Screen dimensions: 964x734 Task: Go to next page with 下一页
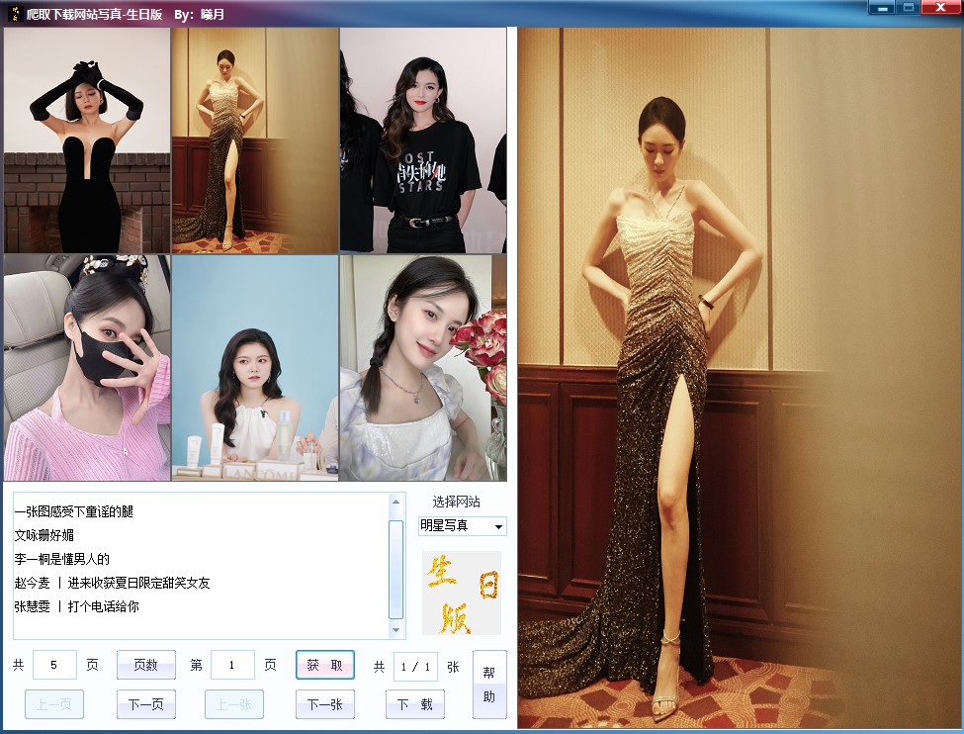(146, 704)
